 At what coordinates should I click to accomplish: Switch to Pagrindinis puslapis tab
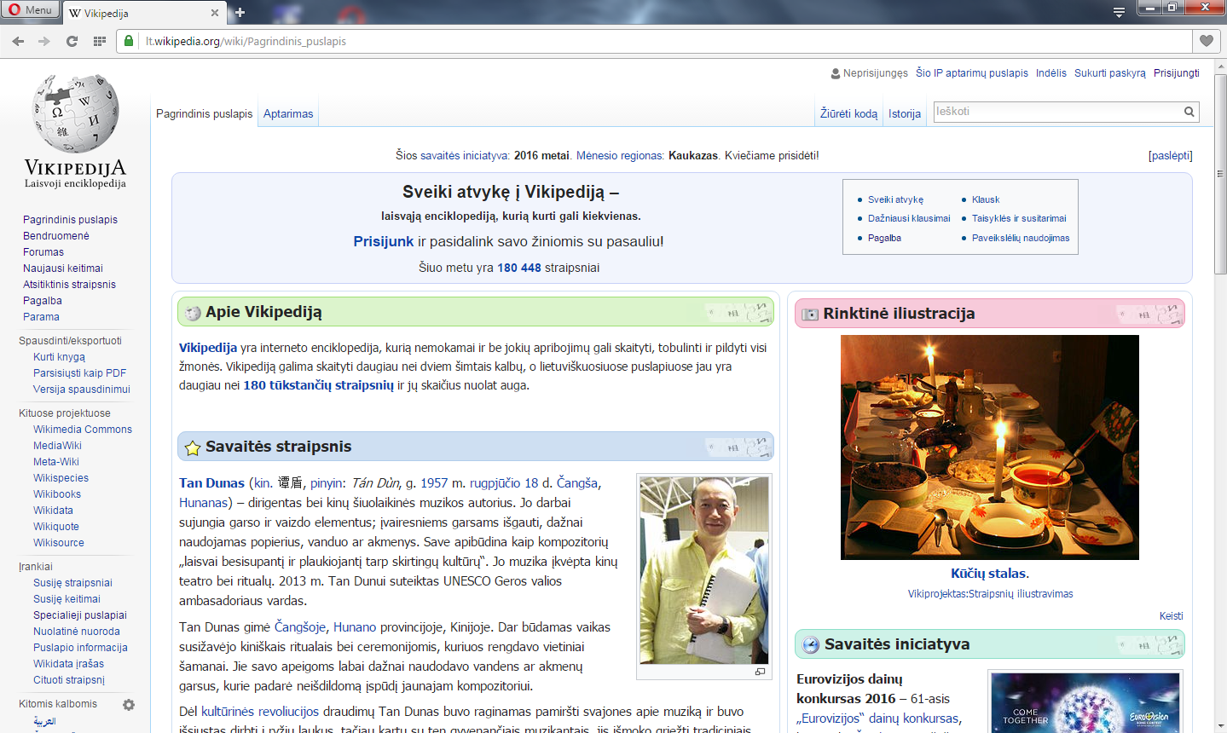[205, 113]
